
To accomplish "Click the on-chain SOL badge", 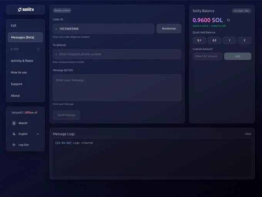I will point(241,11).
